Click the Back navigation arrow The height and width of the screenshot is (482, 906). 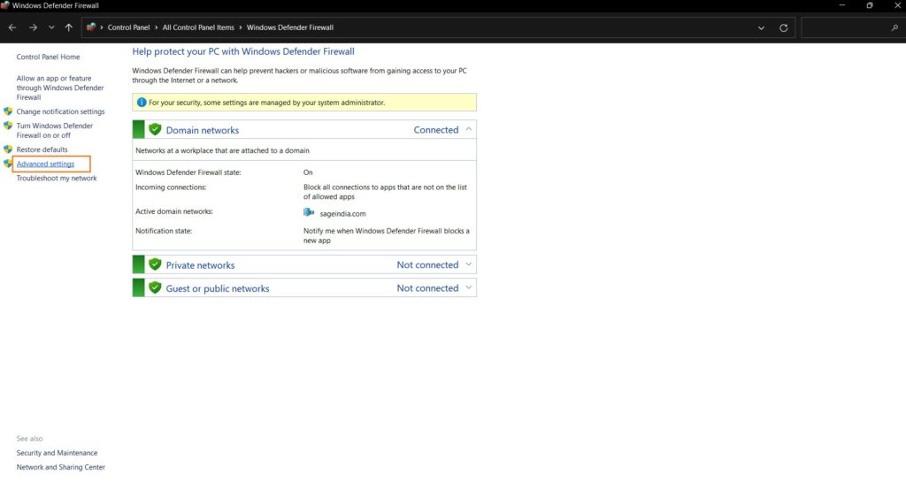click(12, 27)
